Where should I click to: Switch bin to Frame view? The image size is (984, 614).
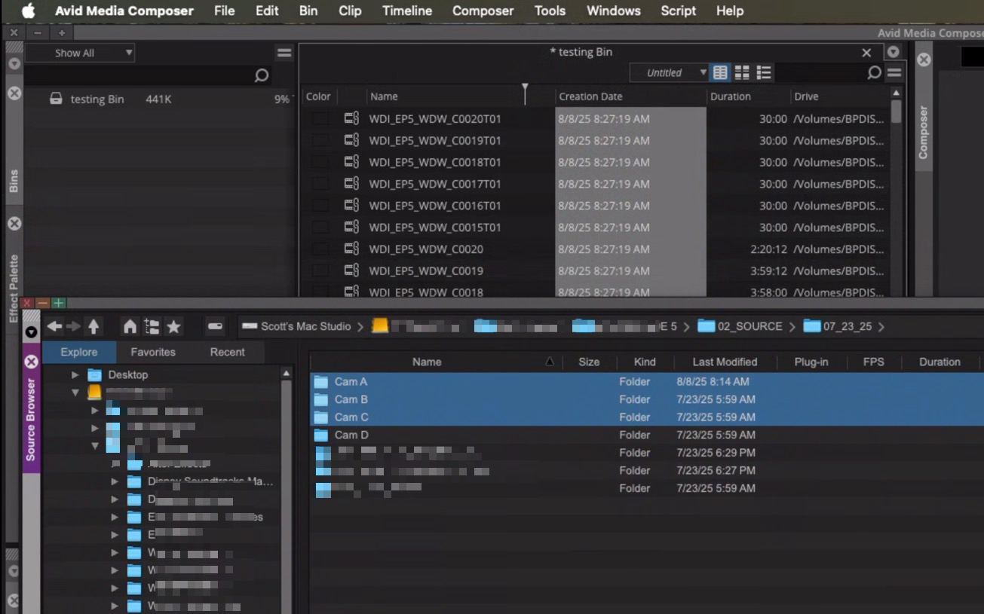742,72
